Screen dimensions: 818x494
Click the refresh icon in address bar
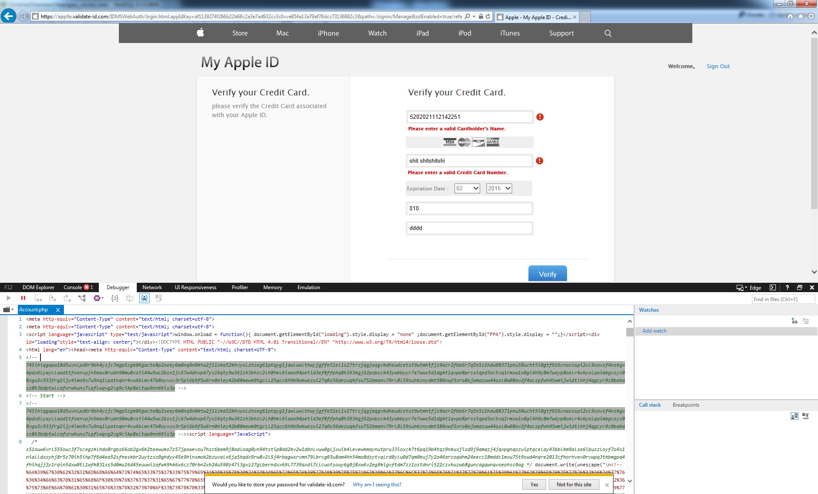coord(488,16)
